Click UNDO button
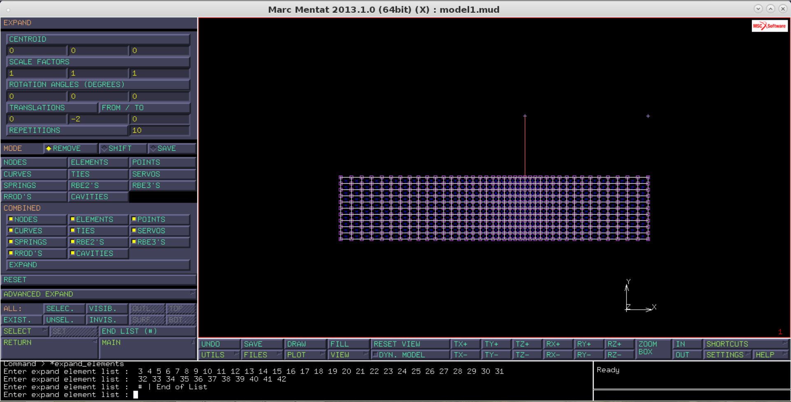The width and height of the screenshot is (791, 402). pyautogui.click(x=220, y=344)
